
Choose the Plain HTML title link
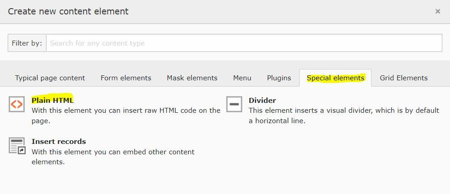tap(52, 100)
